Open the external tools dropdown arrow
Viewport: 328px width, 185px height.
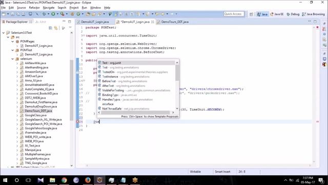click(67, 14)
